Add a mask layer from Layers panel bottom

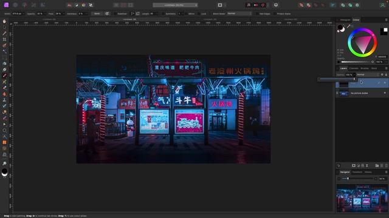point(354,165)
